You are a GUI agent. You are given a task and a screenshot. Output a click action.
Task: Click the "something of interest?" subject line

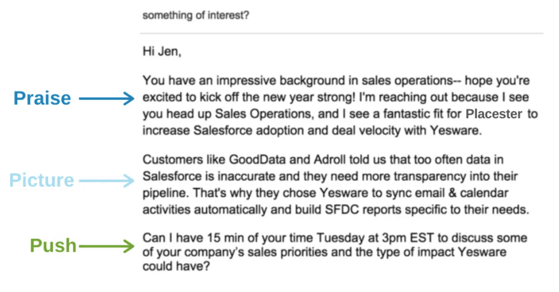196,16
